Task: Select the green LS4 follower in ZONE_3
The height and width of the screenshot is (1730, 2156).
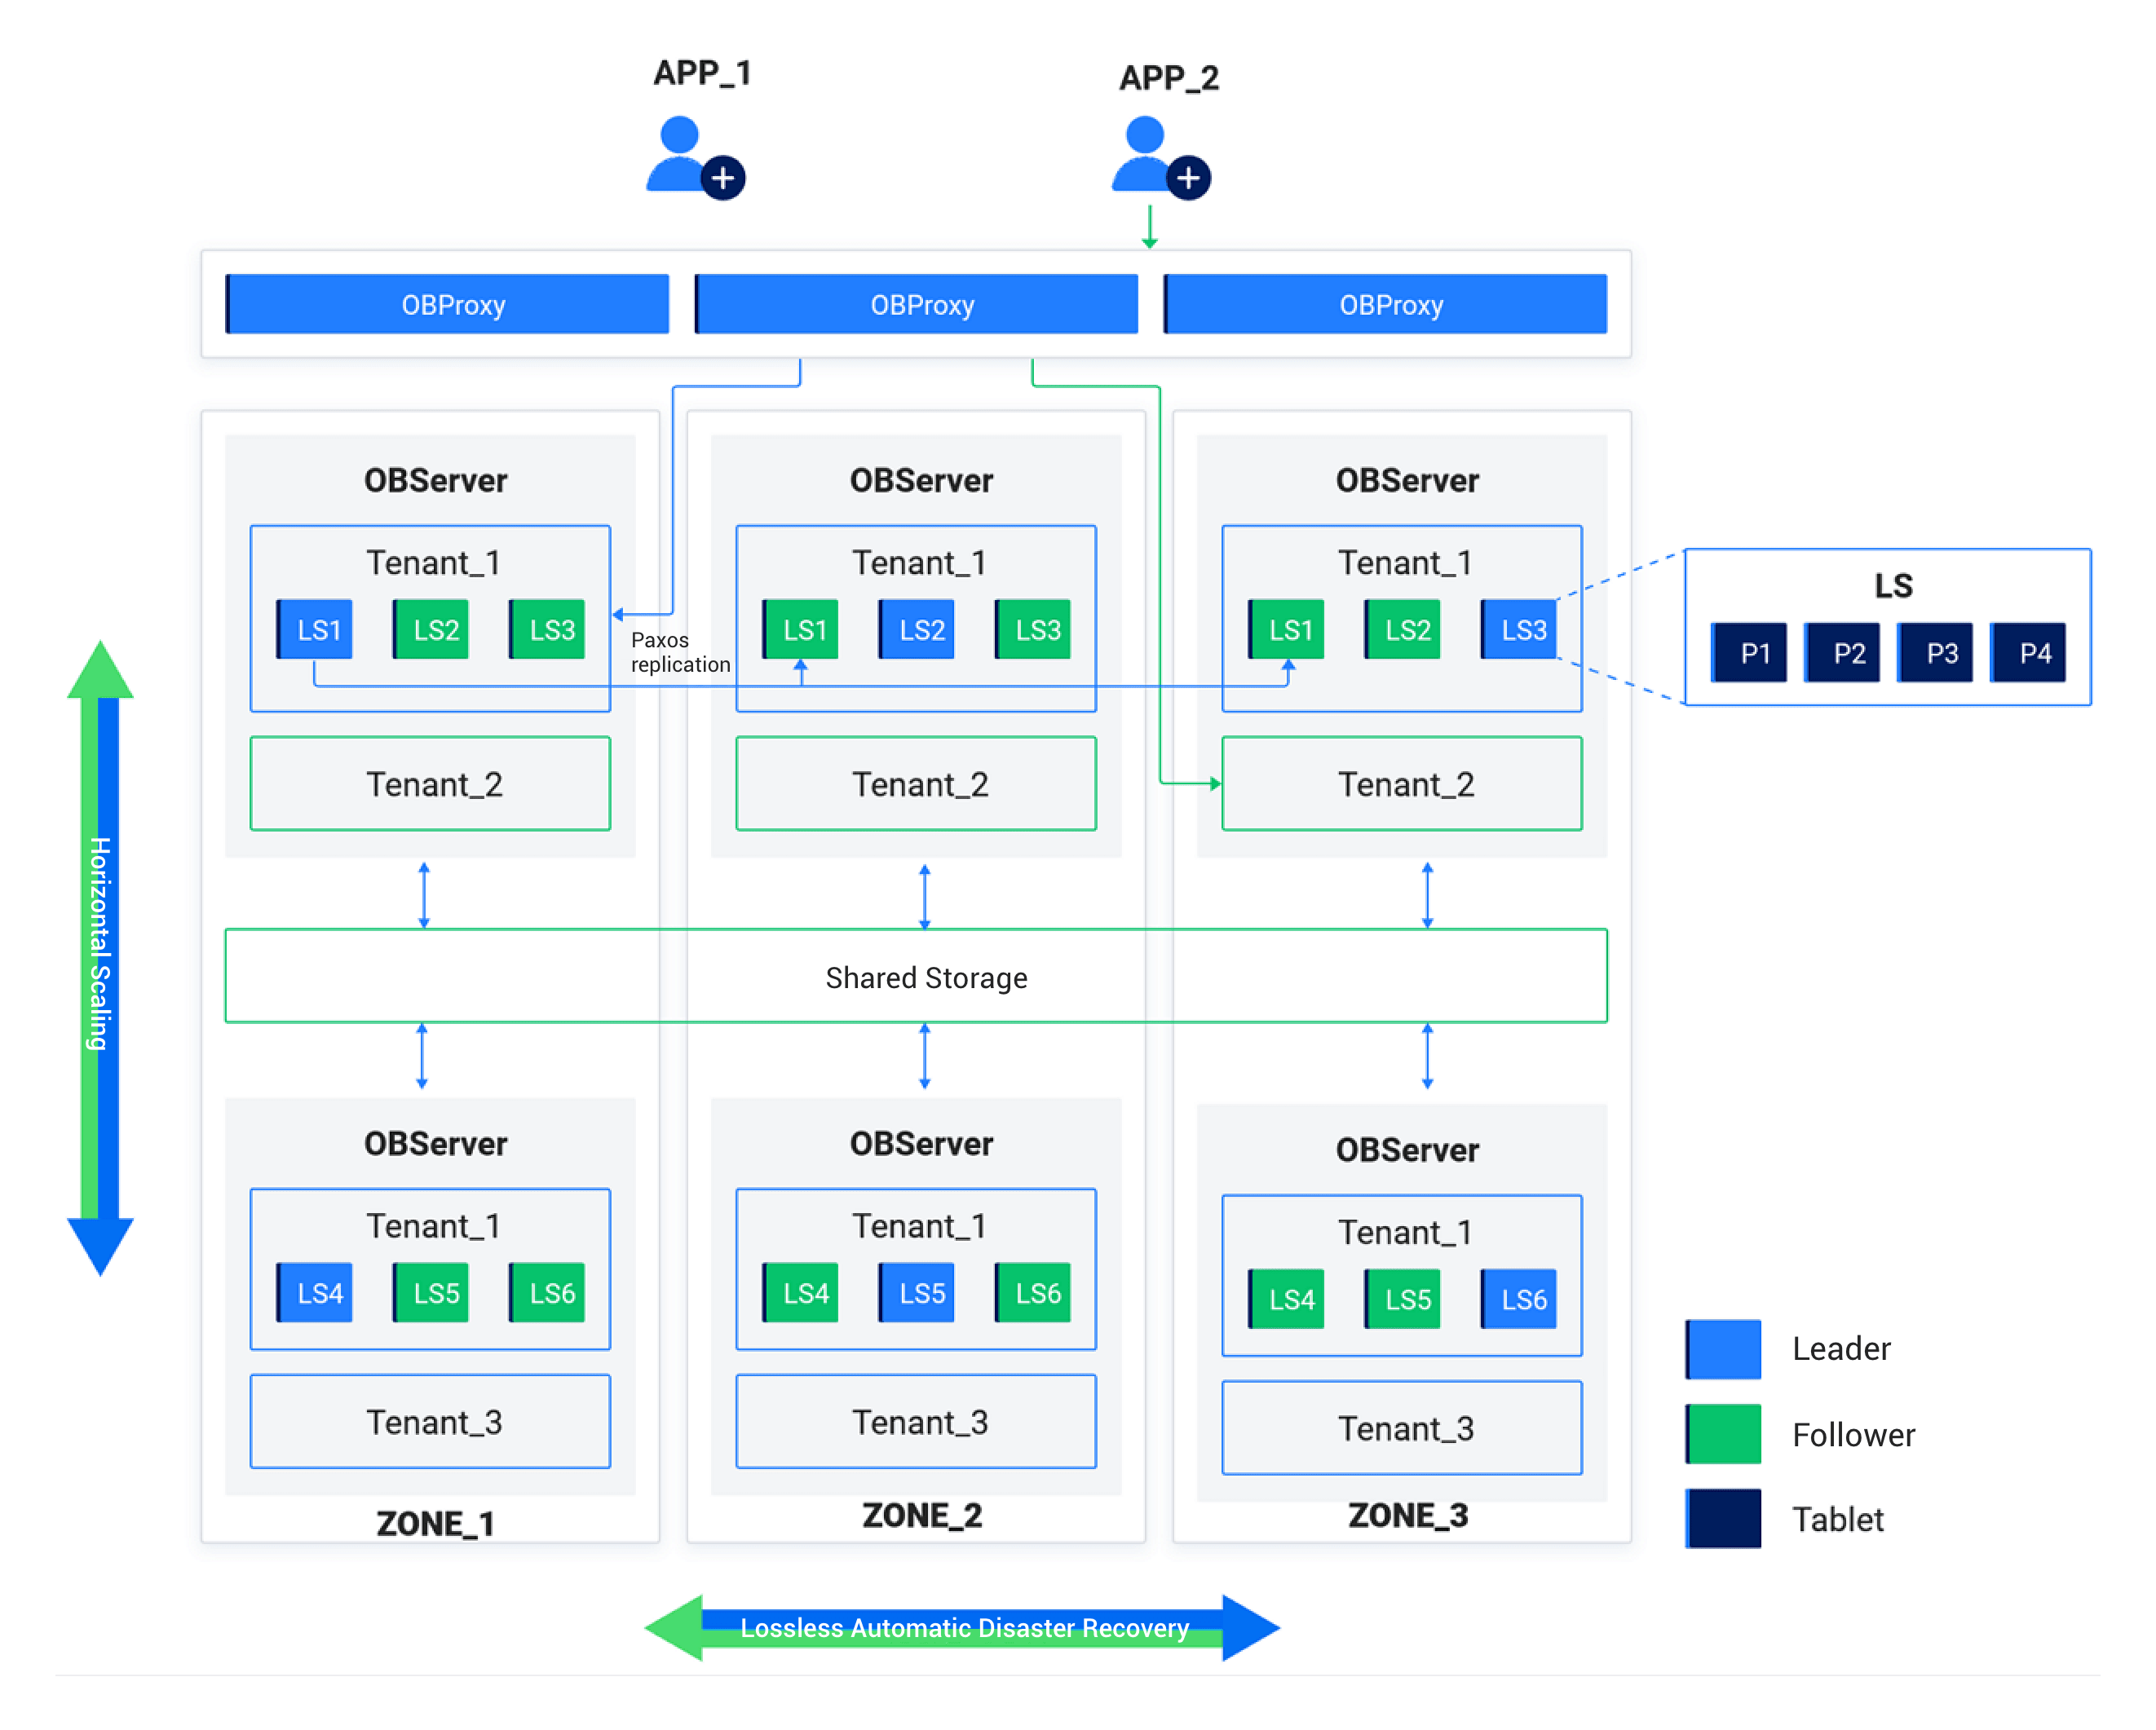Action: 1287,1298
